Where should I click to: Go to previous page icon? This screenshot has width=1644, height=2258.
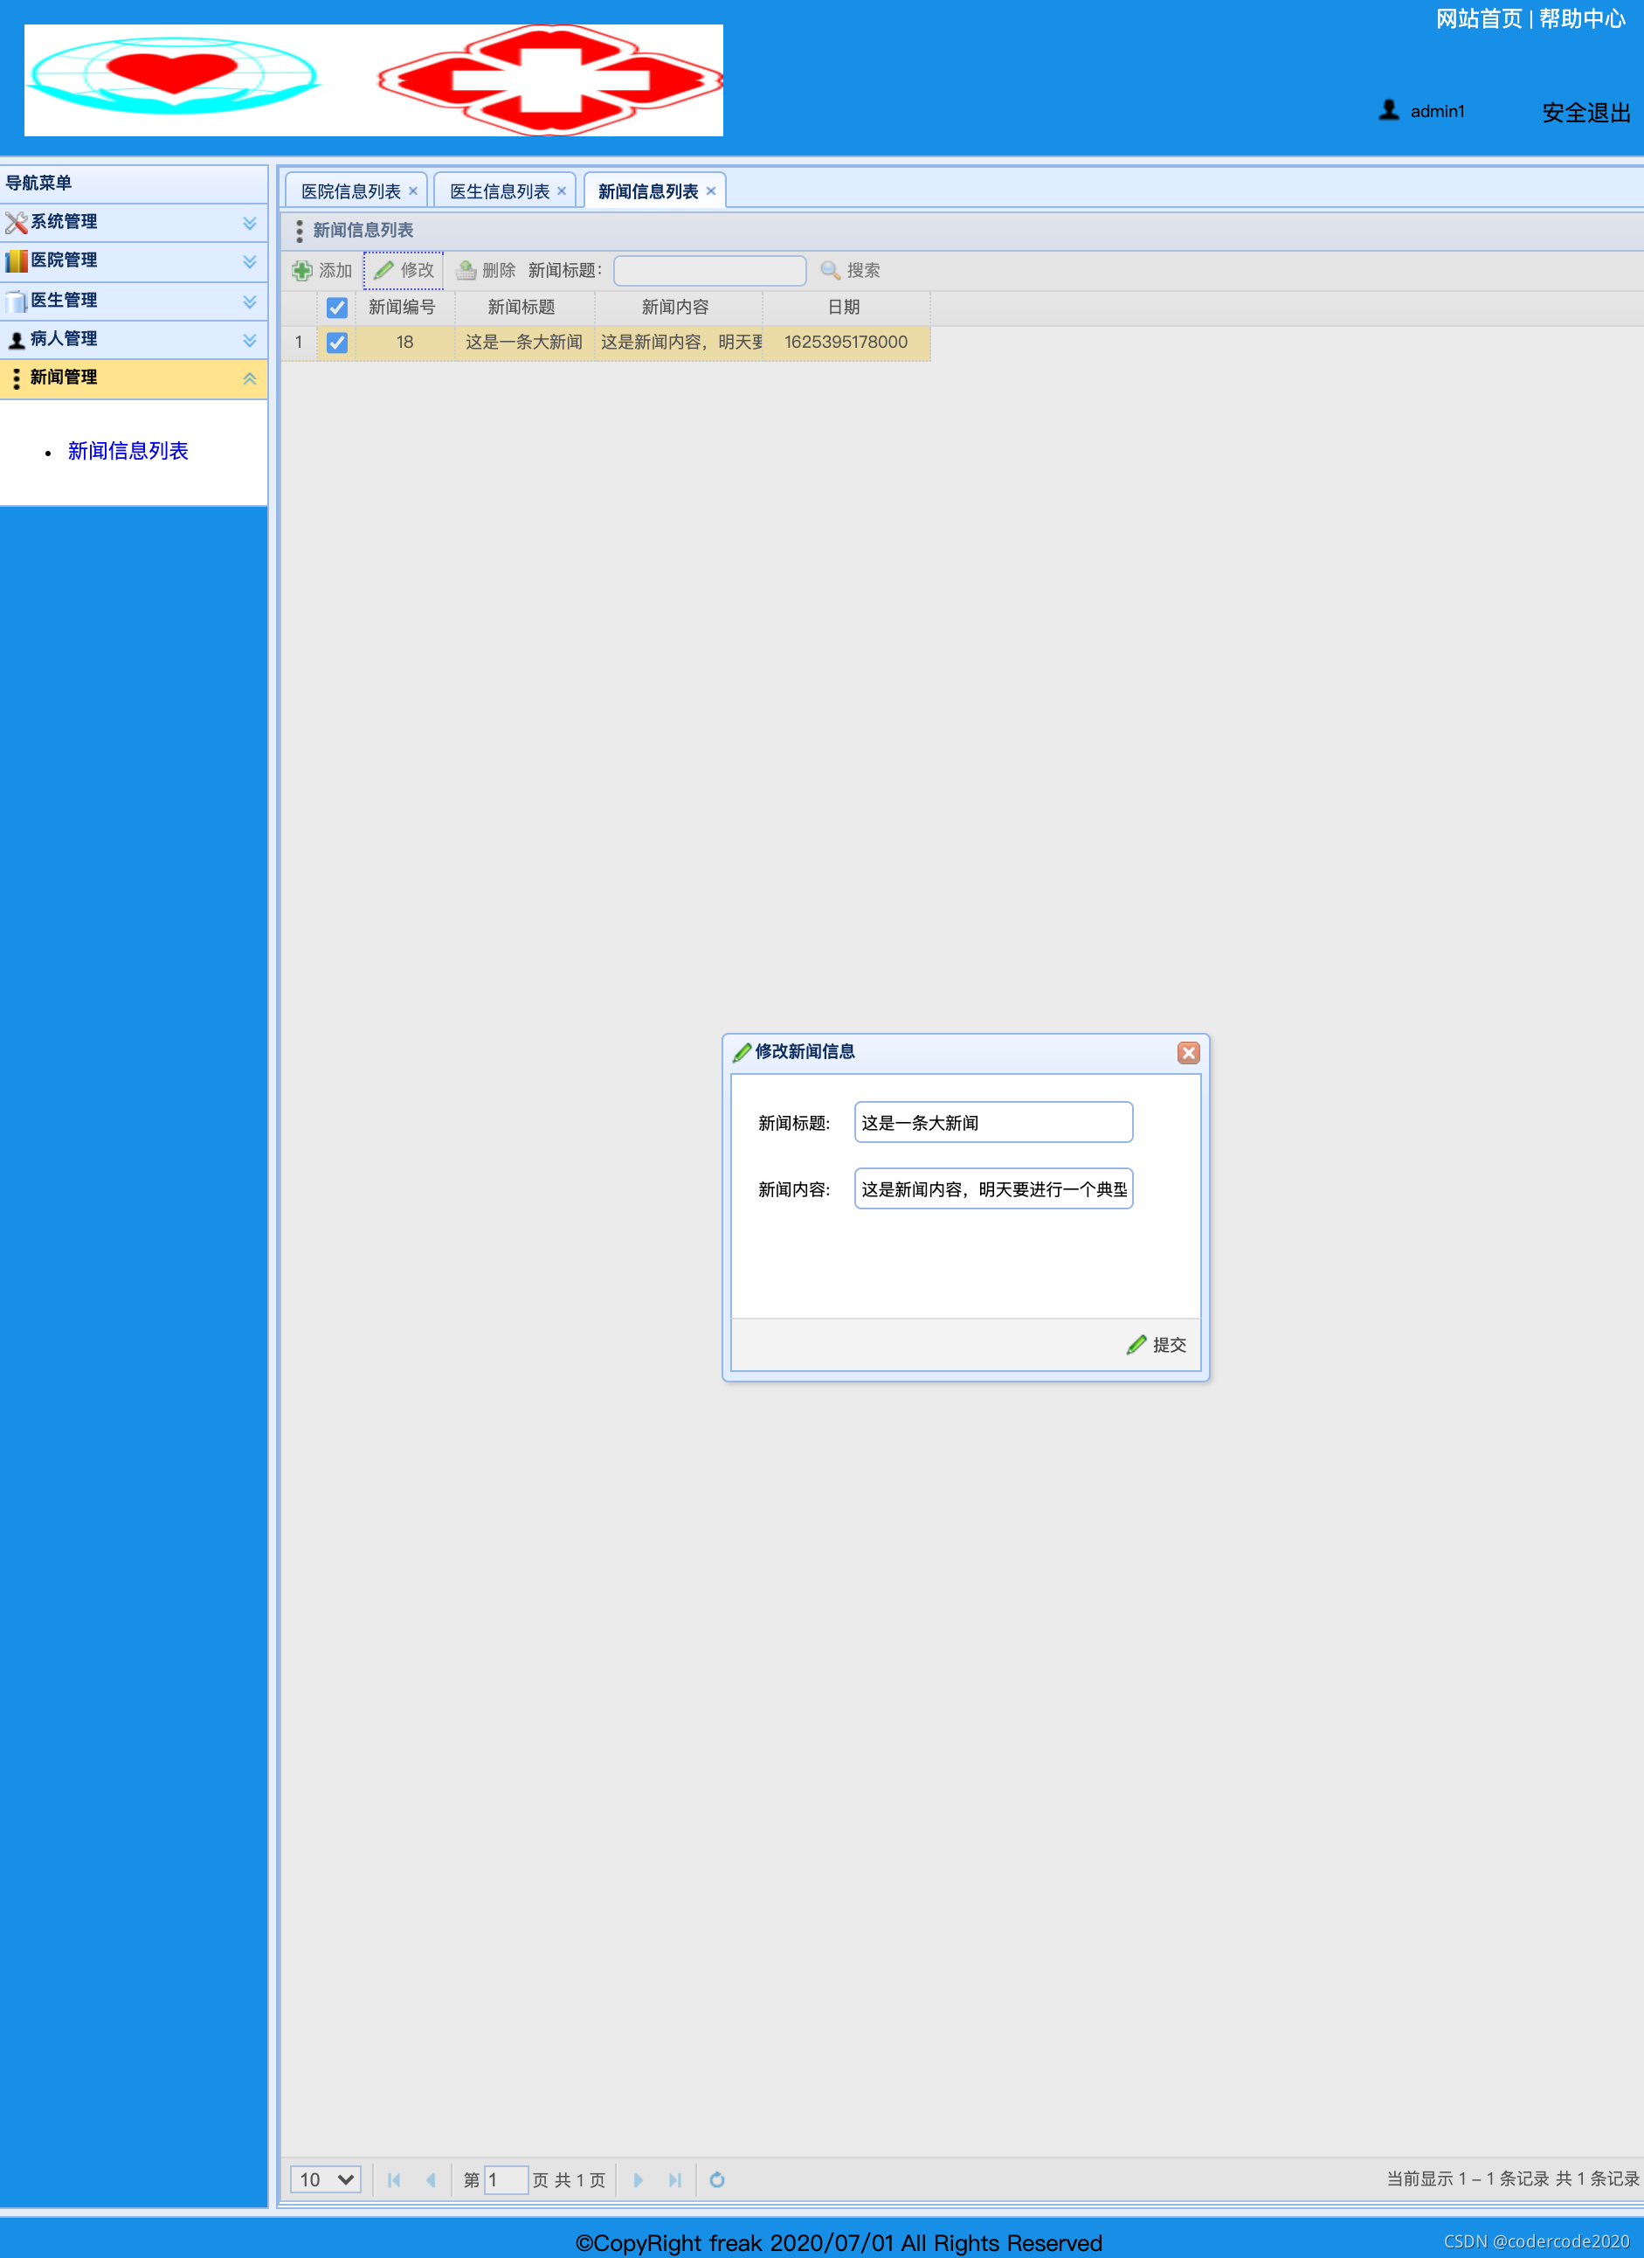[x=431, y=2180]
